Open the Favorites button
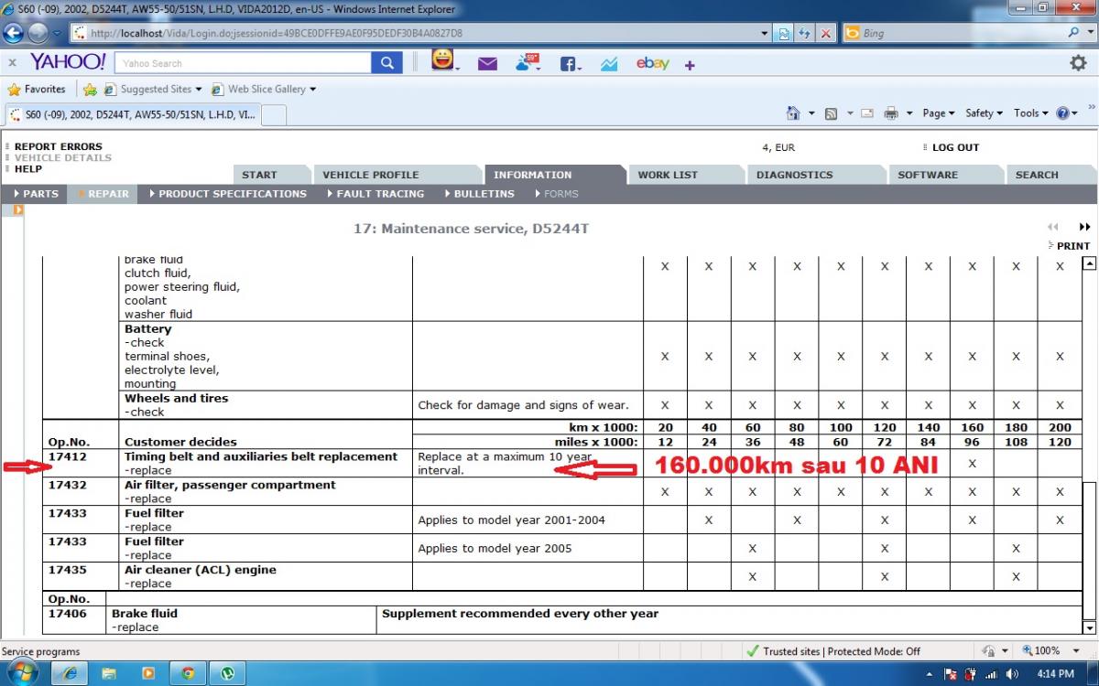 click(x=37, y=90)
